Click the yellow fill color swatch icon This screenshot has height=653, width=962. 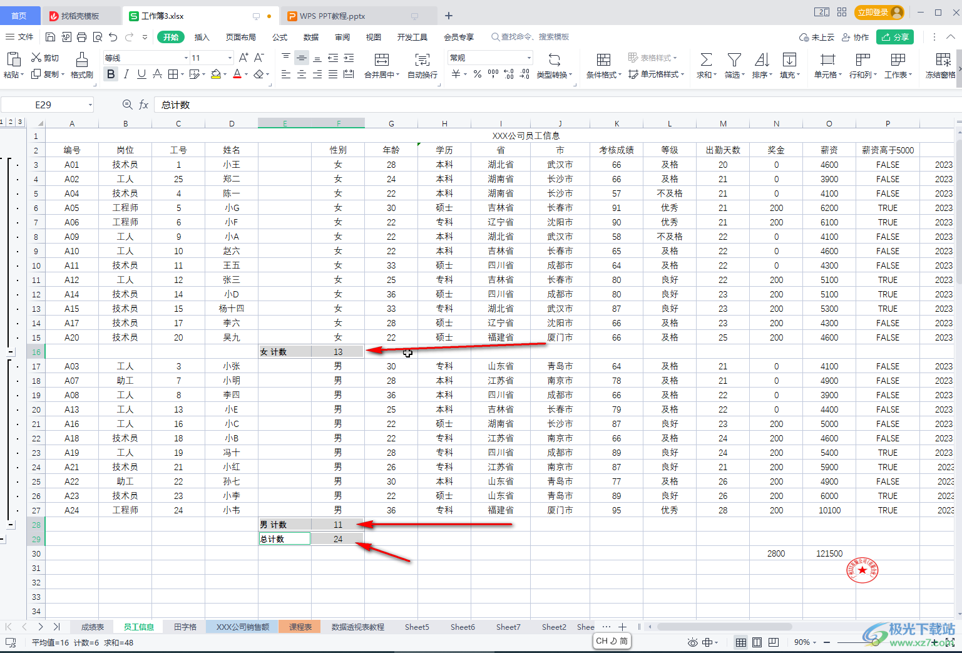click(x=215, y=75)
